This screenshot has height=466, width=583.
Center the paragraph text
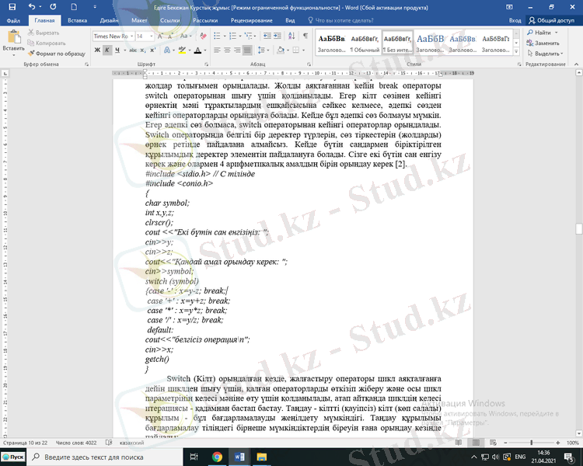tap(227, 50)
